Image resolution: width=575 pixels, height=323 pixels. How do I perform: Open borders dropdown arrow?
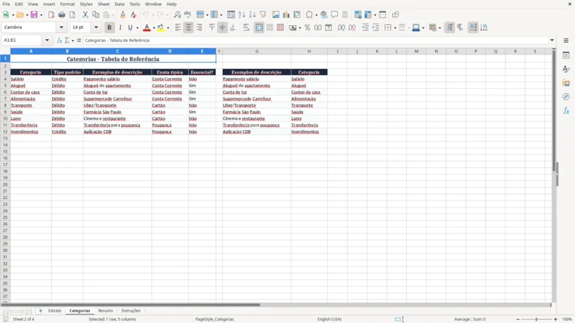[x=395, y=28]
